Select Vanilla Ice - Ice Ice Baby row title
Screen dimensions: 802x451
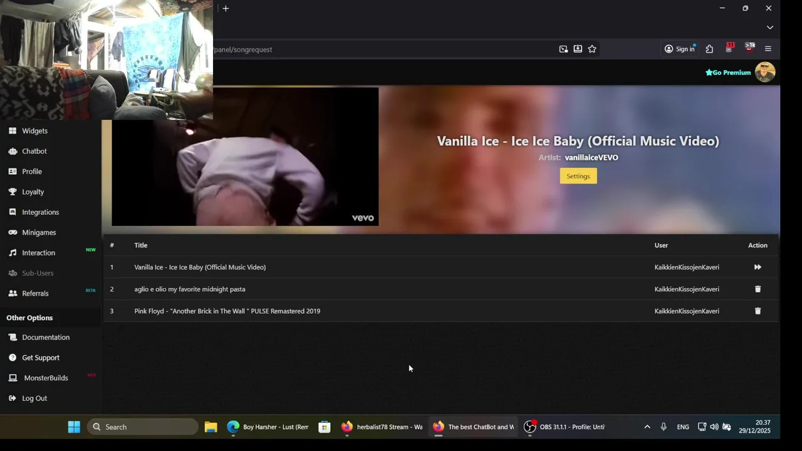click(200, 267)
